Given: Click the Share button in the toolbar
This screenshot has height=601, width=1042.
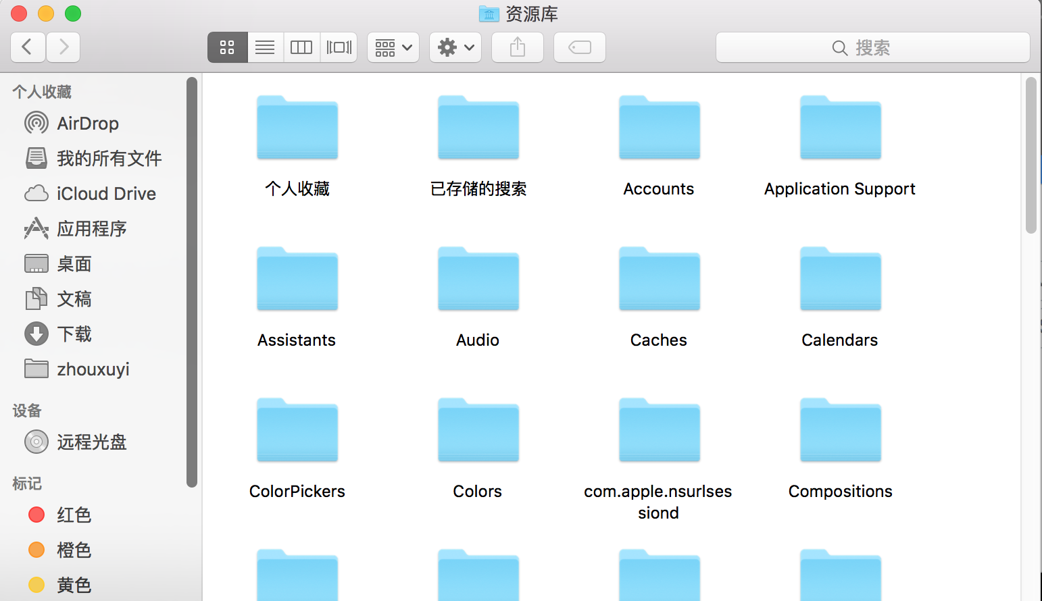Looking at the screenshot, I should tap(517, 47).
